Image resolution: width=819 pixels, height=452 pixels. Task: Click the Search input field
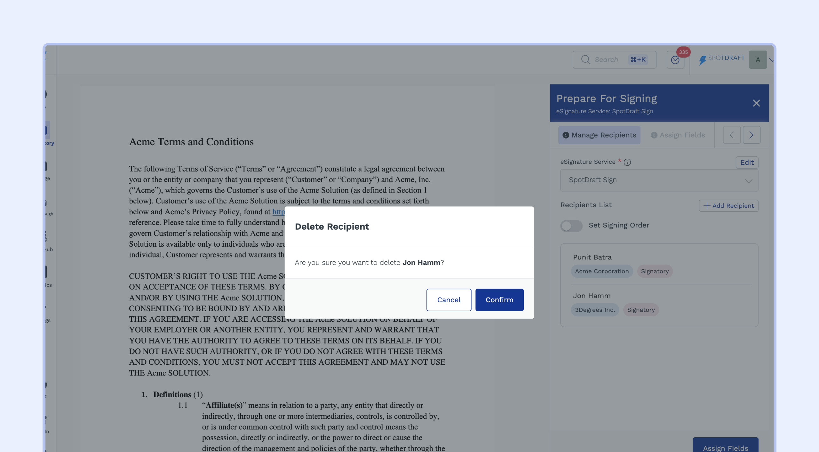tap(610, 59)
